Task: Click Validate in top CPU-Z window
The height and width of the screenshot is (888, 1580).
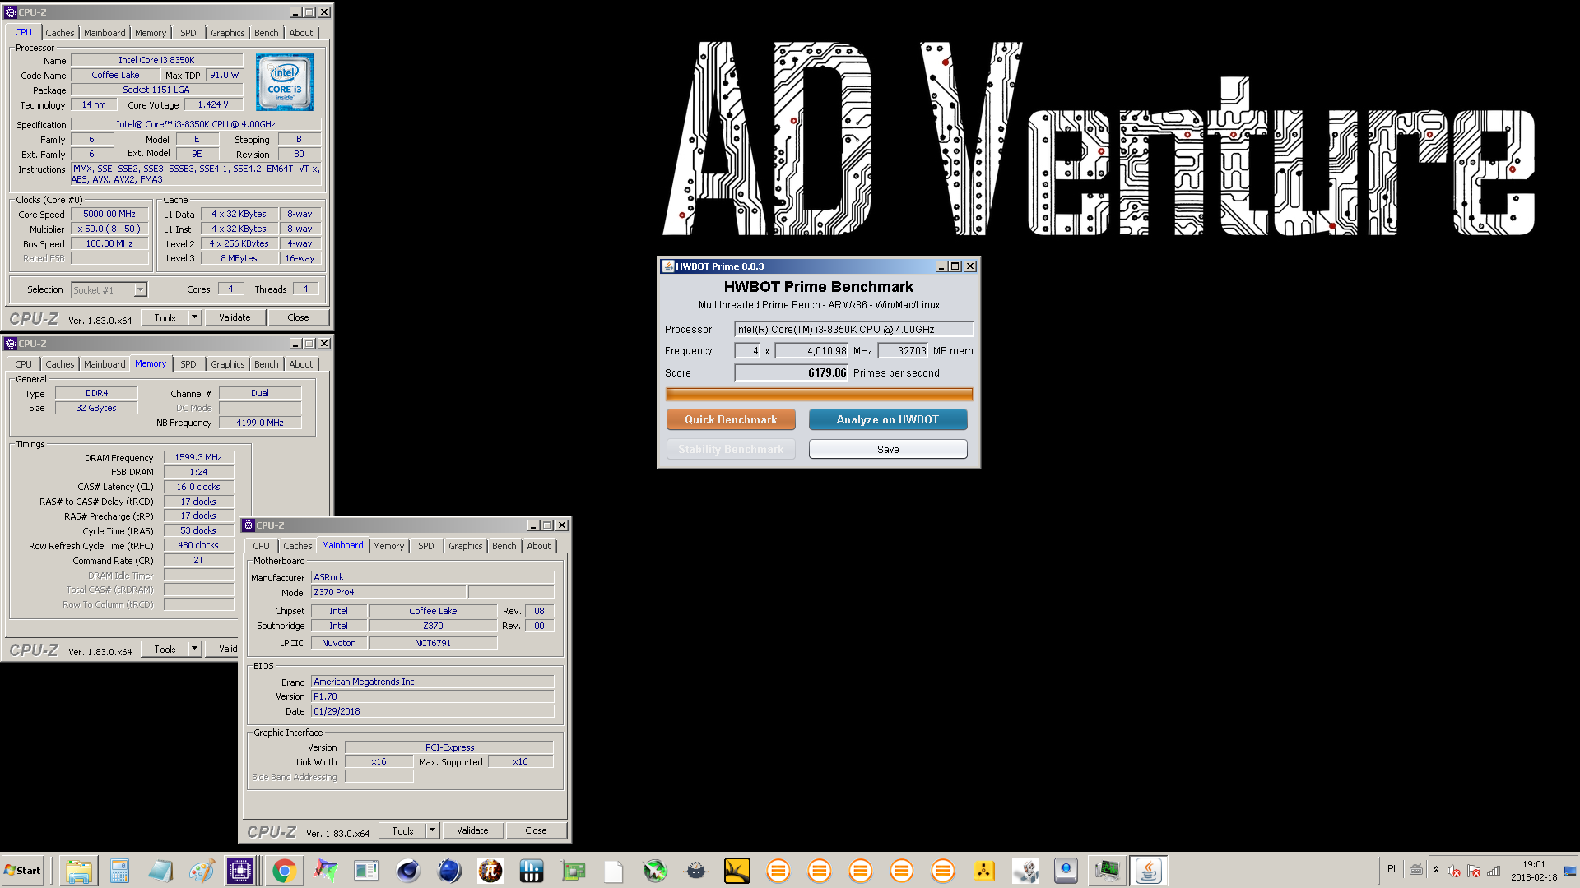Action: (235, 317)
